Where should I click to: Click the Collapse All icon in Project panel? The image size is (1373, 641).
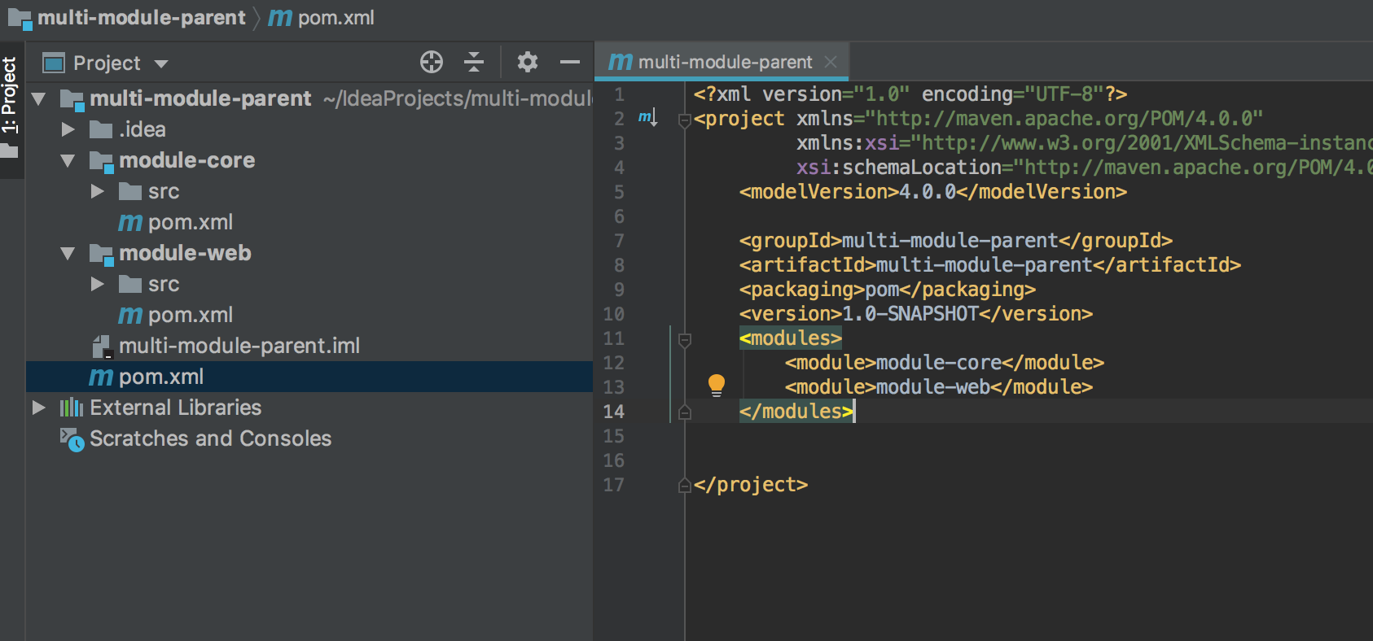pos(474,62)
